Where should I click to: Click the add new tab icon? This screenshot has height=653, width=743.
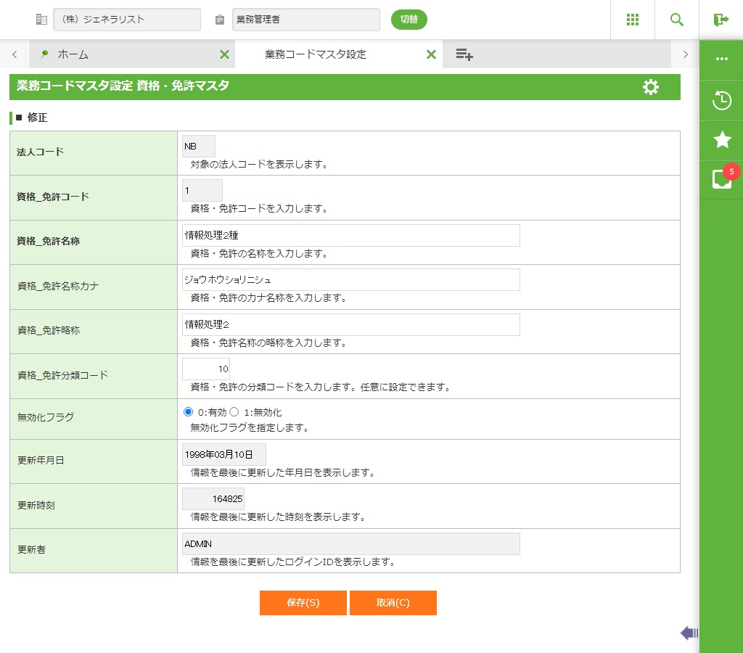pos(464,54)
